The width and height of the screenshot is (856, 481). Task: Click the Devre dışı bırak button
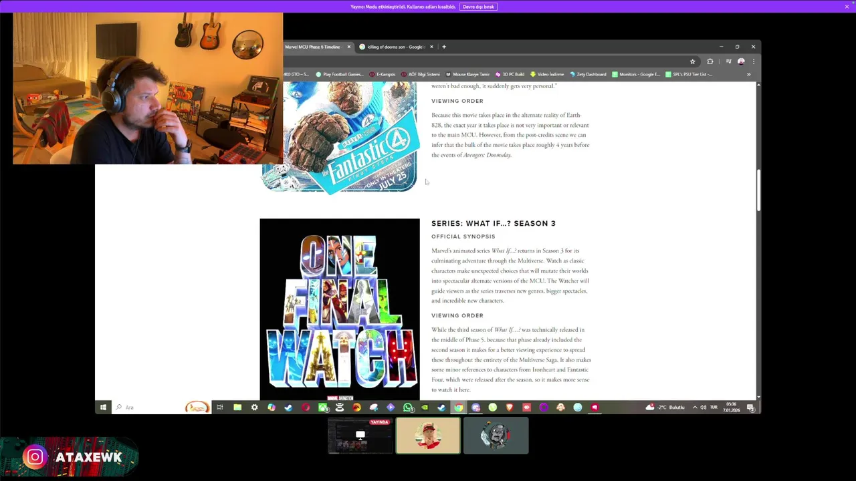[x=478, y=7]
